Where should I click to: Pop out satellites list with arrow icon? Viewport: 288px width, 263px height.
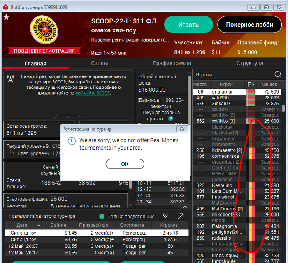pyautogui.click(x=181, y=216)
